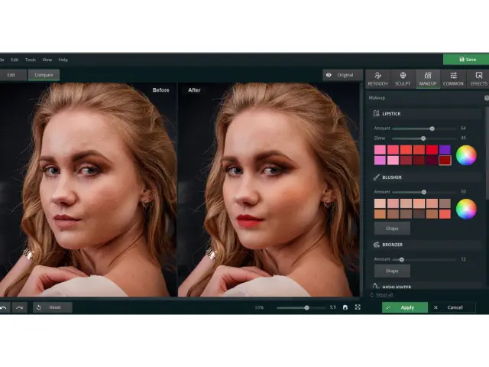Viewport: 489px width, 367px height.
Task: Open the Retouch tab
Action: click(x=377, y=79)
